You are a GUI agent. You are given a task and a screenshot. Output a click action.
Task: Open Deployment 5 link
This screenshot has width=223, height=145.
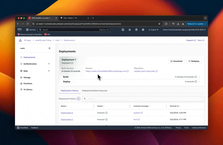click(67, 120)
